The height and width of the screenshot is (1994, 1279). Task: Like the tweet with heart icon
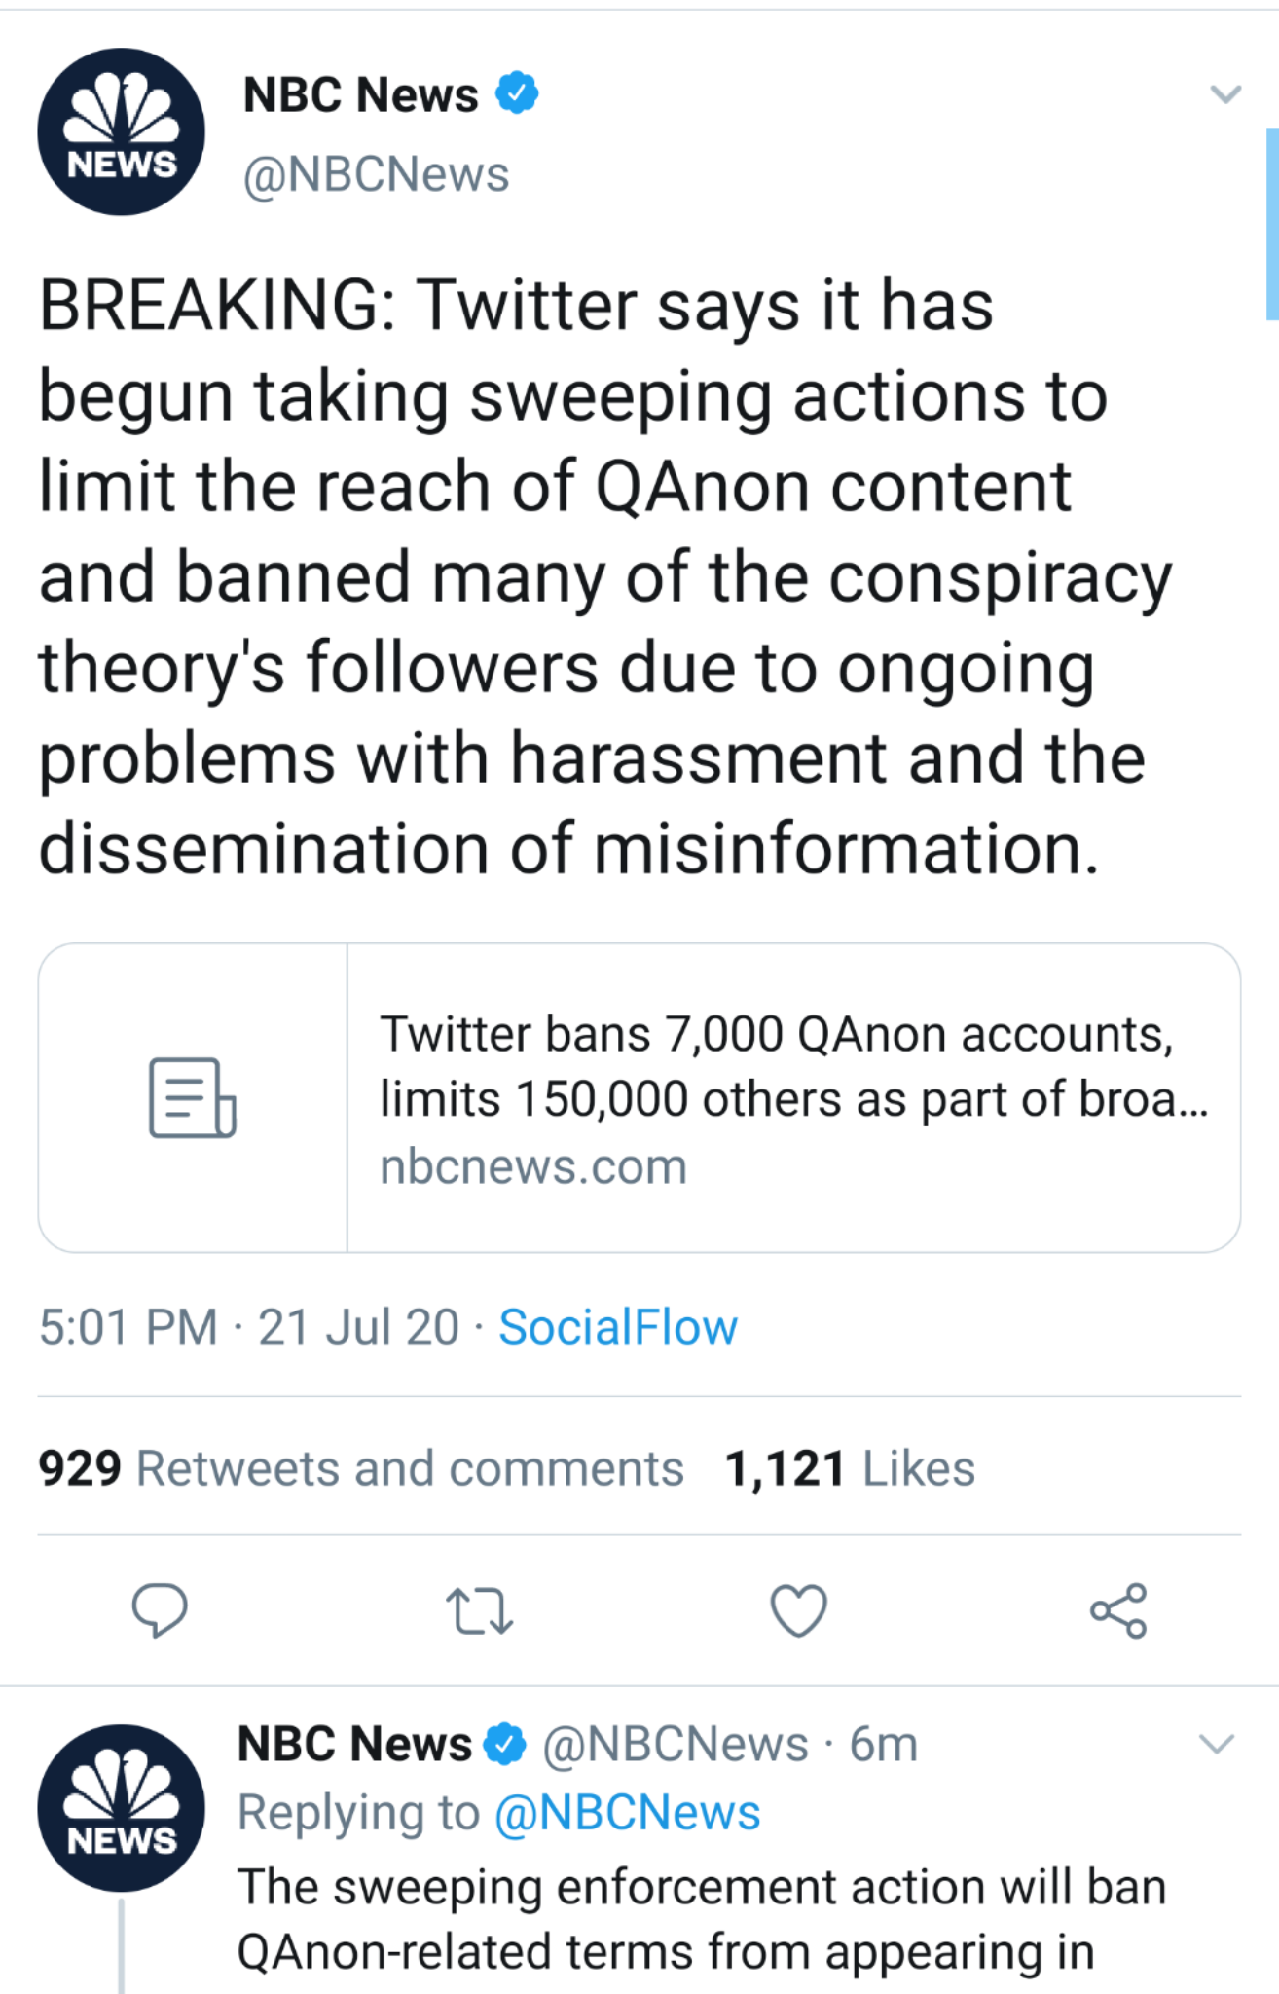[798, 1610]
